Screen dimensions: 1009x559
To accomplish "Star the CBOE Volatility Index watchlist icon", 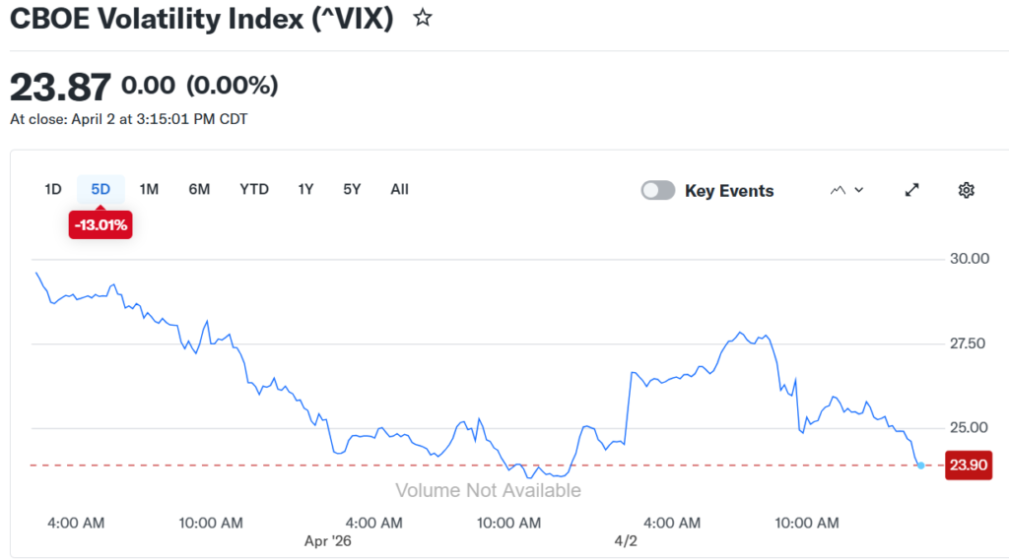I will (423, 18).
